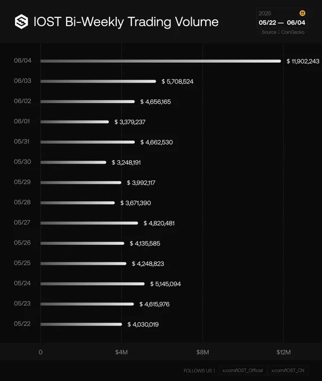Select the 05/26 date label

coord(22,243)
